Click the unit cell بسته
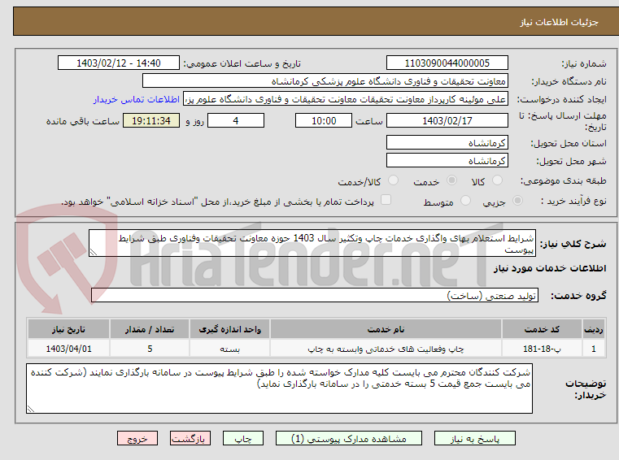Image resolution: width=619 pixels, height=460 pixels. click(x=229, y=349)
